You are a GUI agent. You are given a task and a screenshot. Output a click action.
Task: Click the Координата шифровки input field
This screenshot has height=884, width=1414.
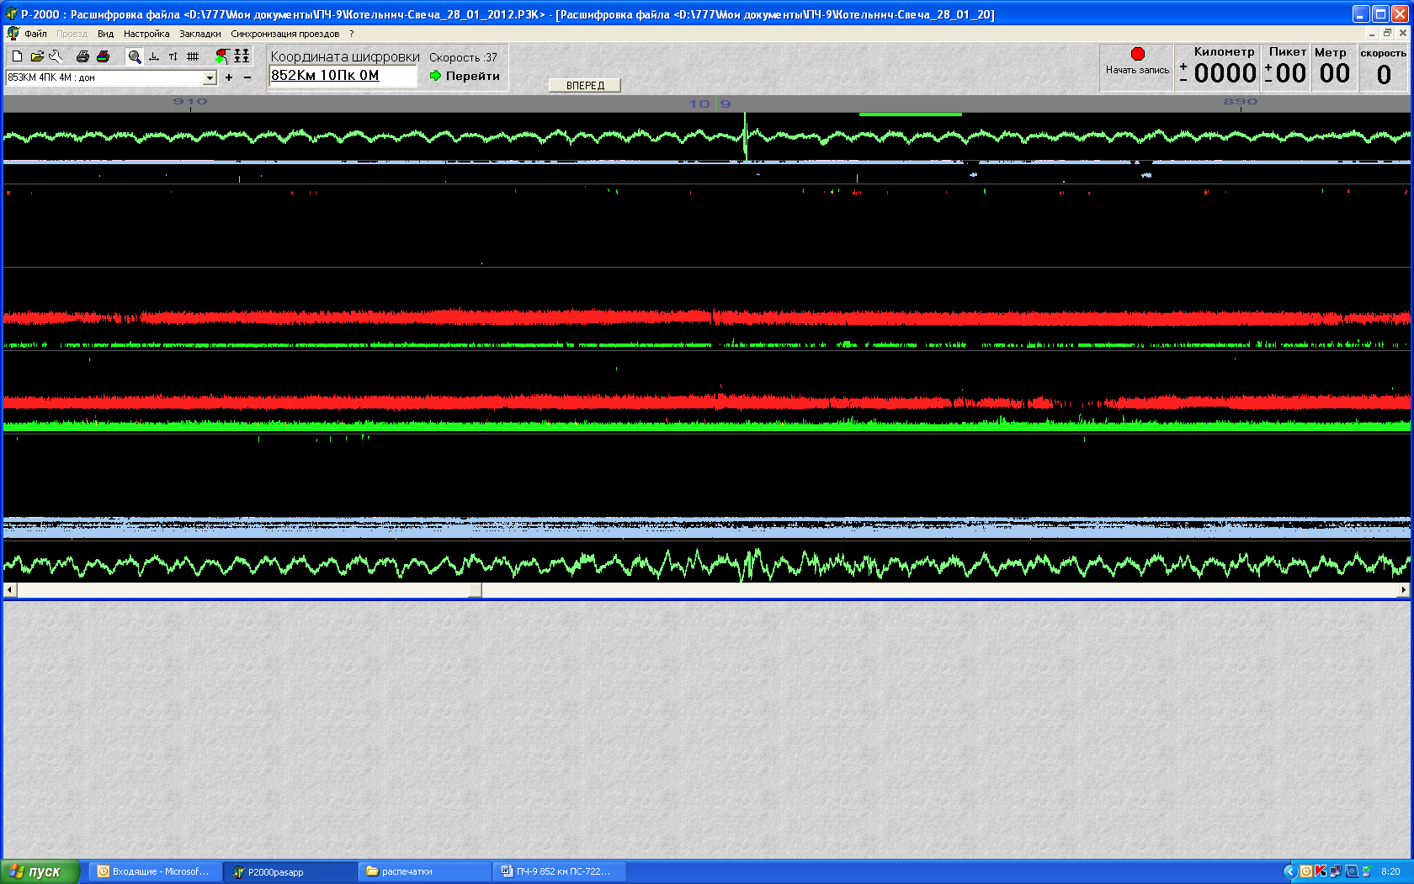click(x=342, y=76)
